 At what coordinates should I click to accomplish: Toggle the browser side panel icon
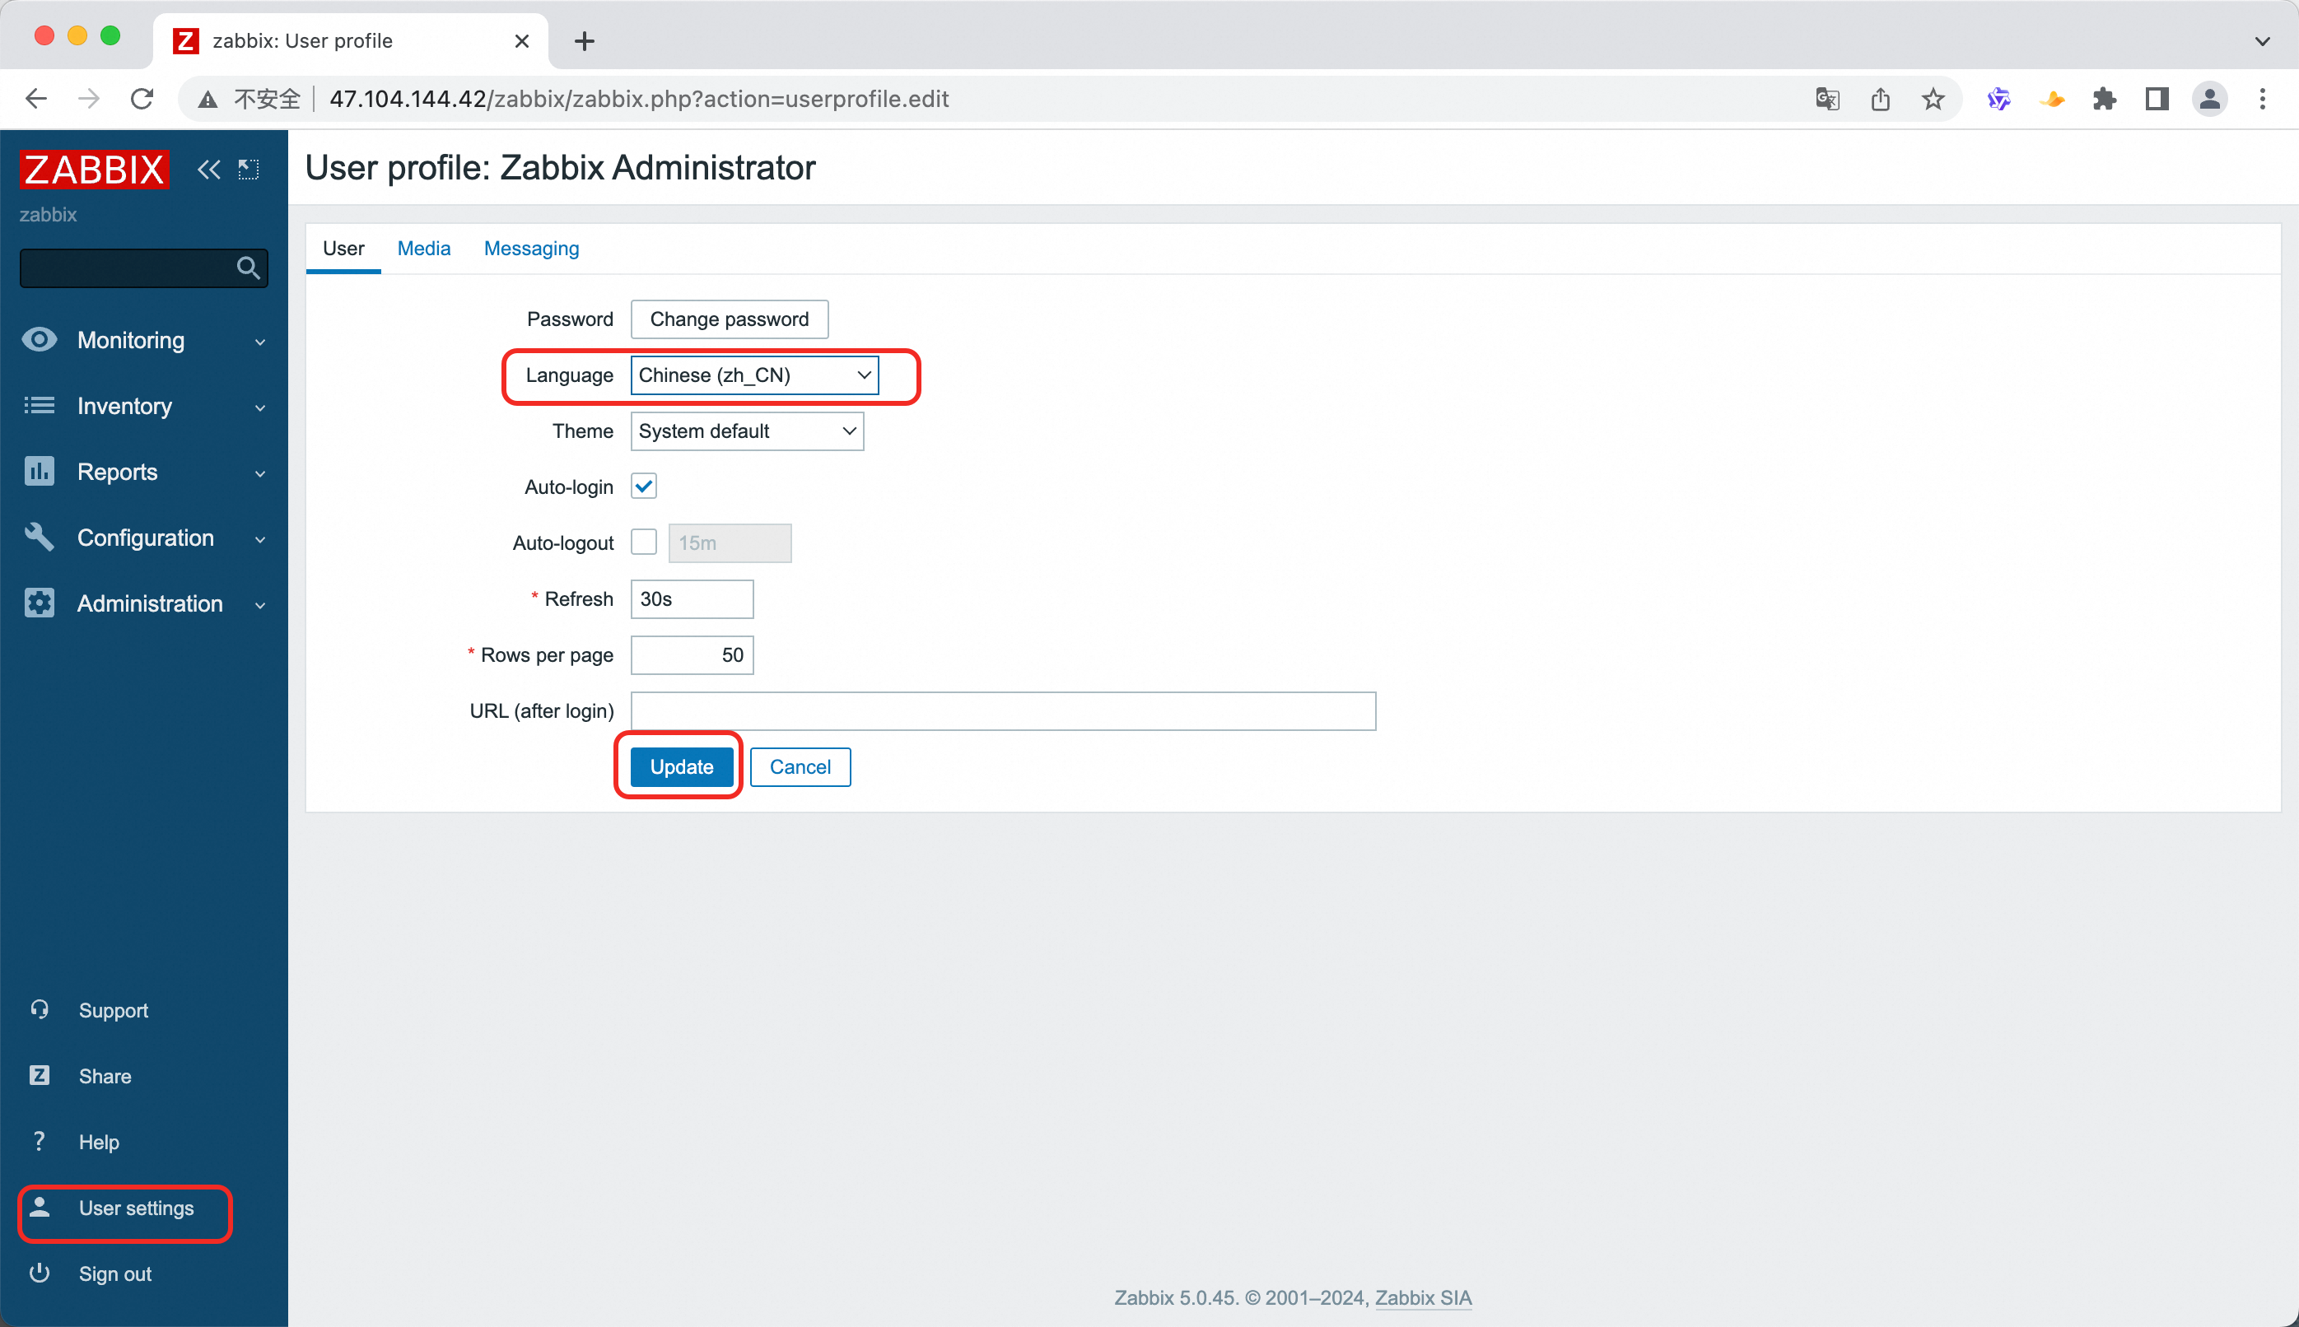point(2157,99)
